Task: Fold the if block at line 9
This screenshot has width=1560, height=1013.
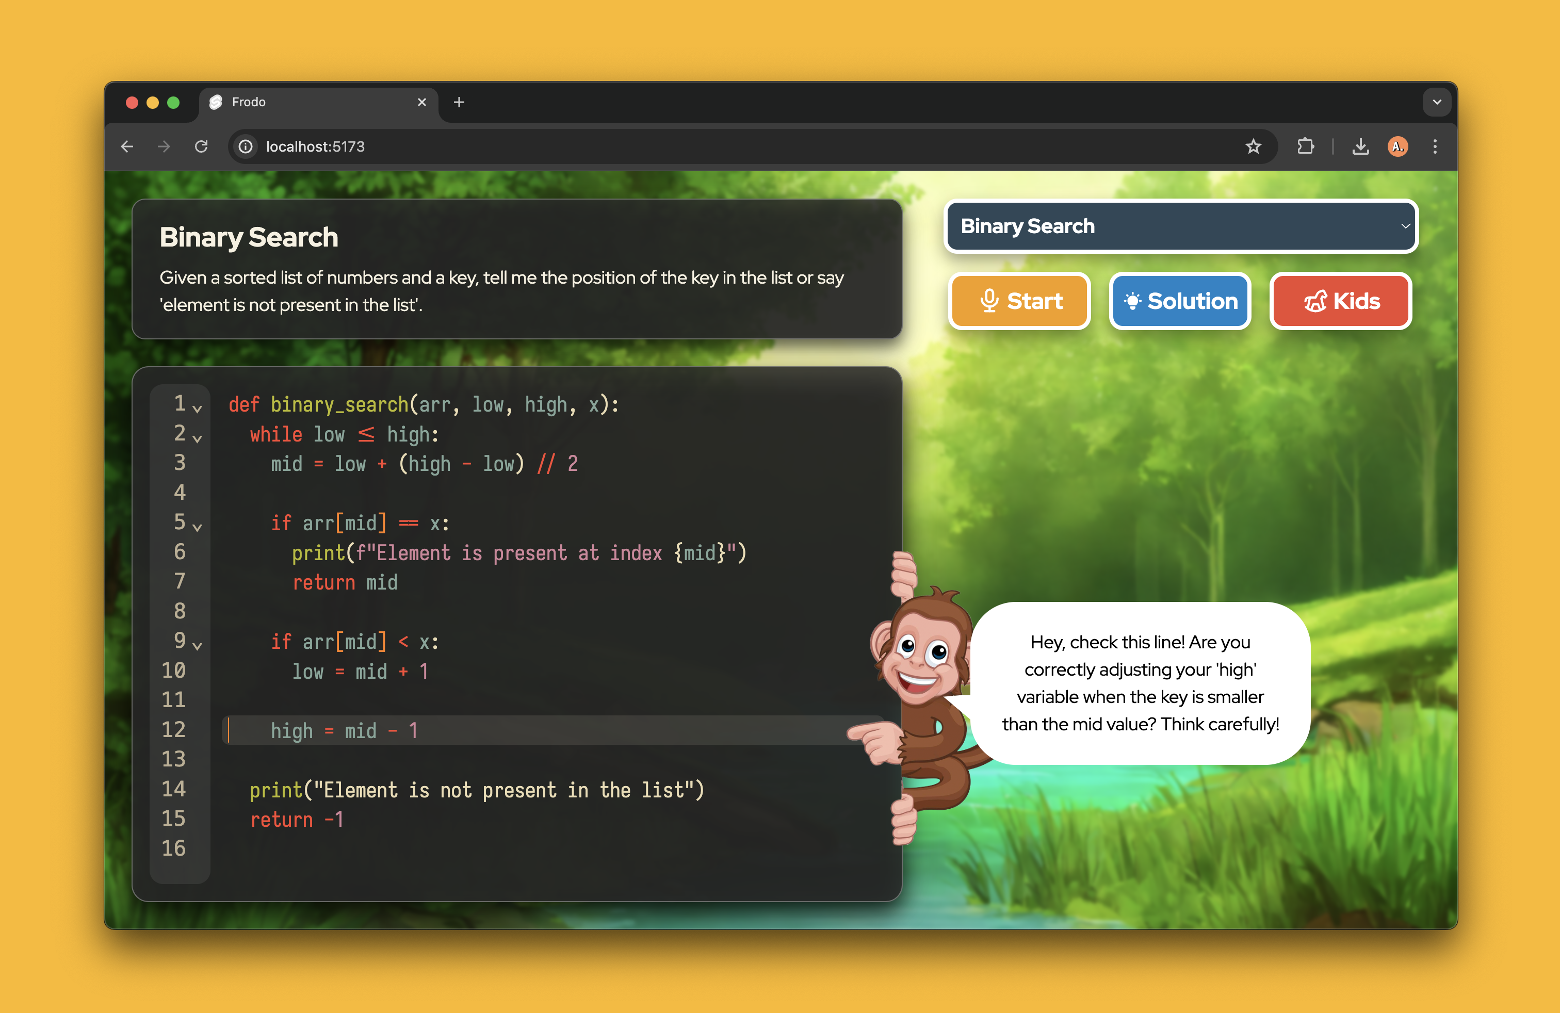Action: (197, 645)
